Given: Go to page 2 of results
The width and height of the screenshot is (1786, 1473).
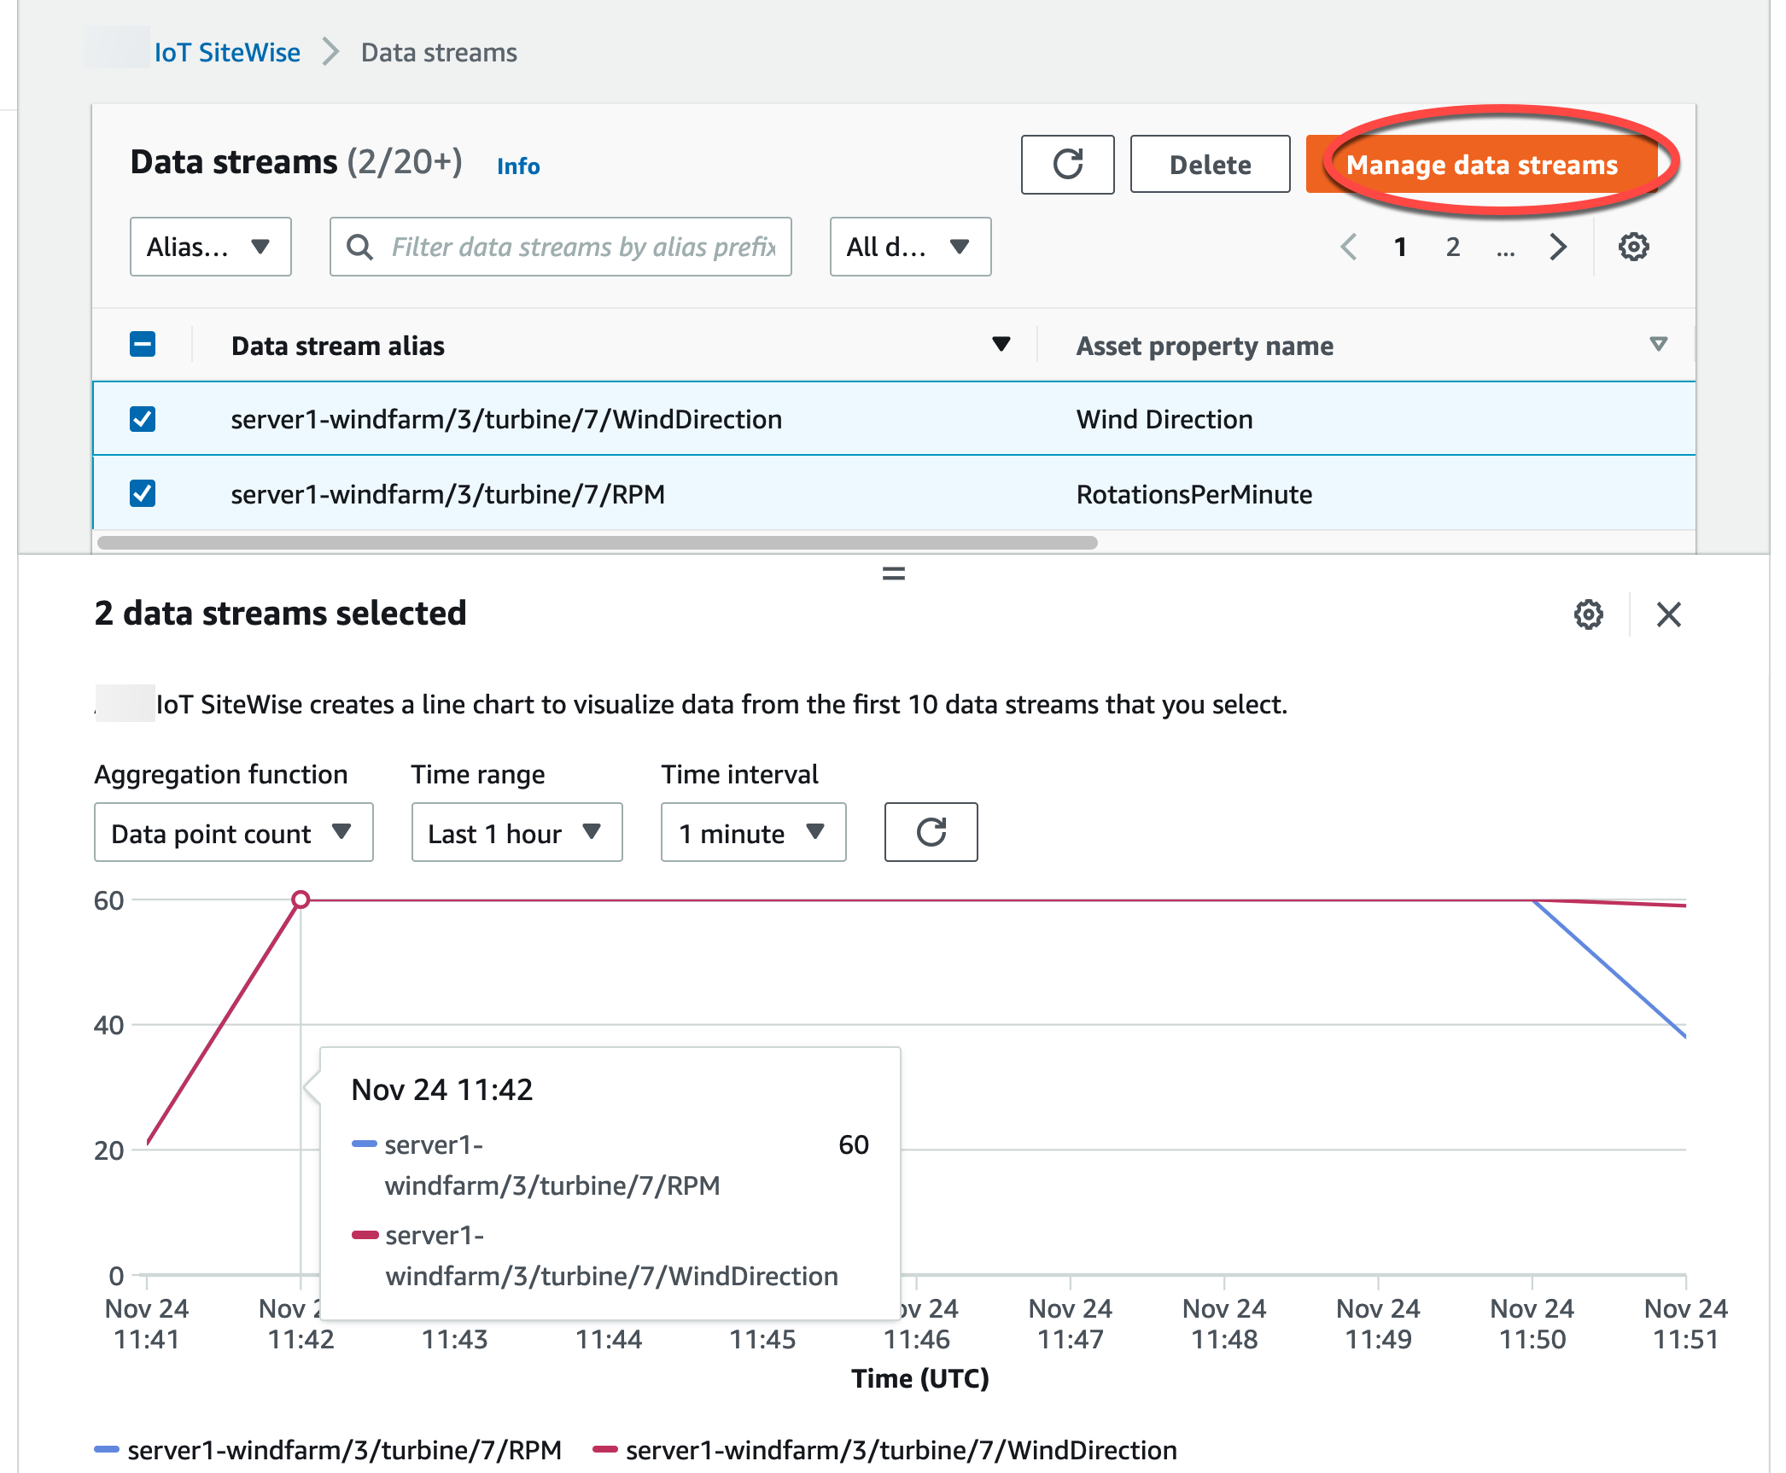Looking at the screenshot, I should (x=1452, y=247).
